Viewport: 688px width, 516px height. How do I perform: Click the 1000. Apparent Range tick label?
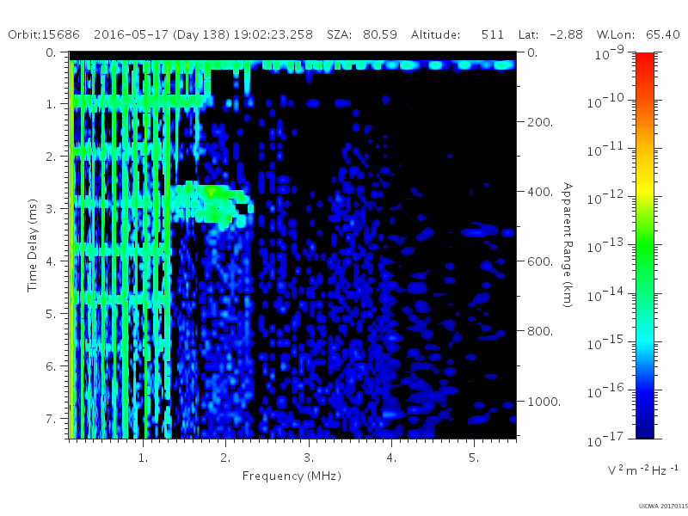544,402
